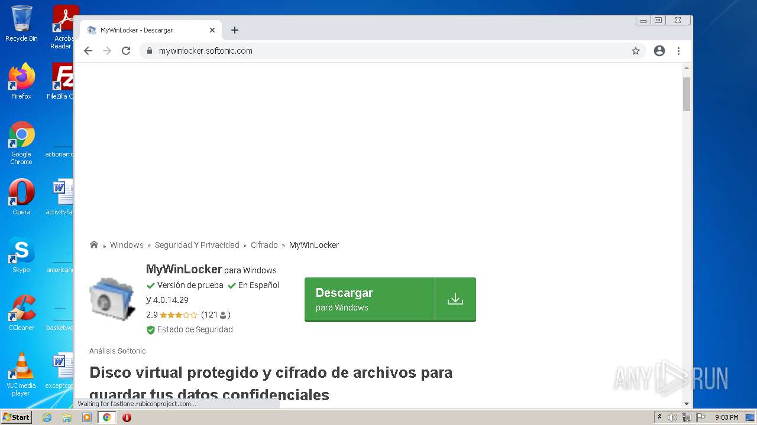
Task: Open the Cifrado breadcrumb link
Action: (264, 245)
